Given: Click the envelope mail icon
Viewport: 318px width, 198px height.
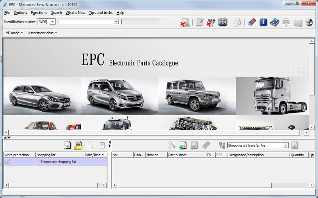Looking at the screenshot, I should pyautogui.click(x=298, y=23).
